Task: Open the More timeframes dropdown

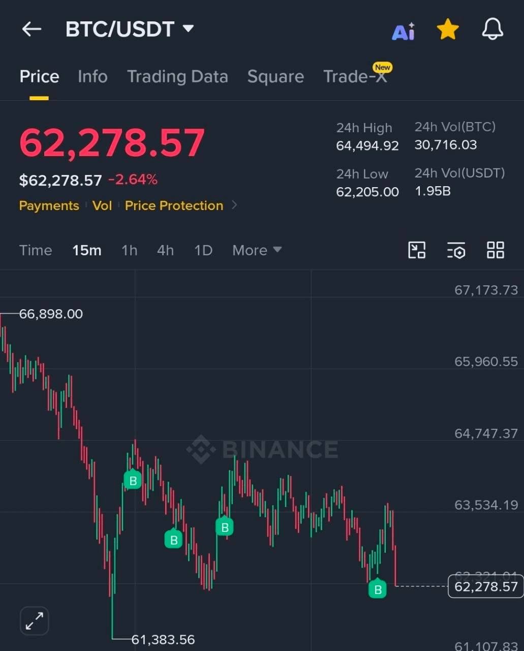Action: [257, 250]
